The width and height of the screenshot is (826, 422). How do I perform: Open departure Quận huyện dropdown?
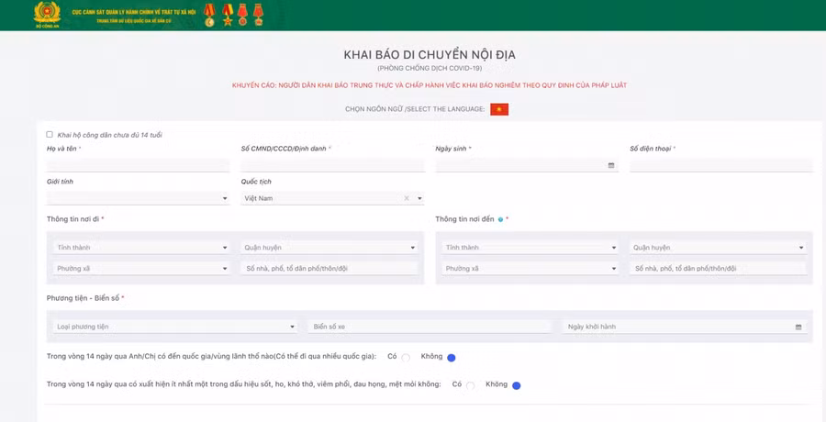coord(329,248)
